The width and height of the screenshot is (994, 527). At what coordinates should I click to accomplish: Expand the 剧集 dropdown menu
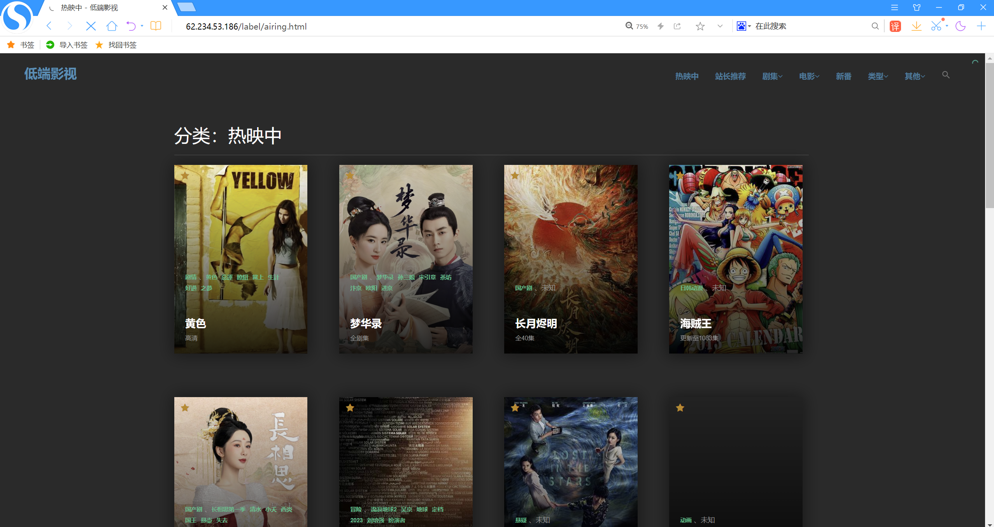tap(772, 76)
